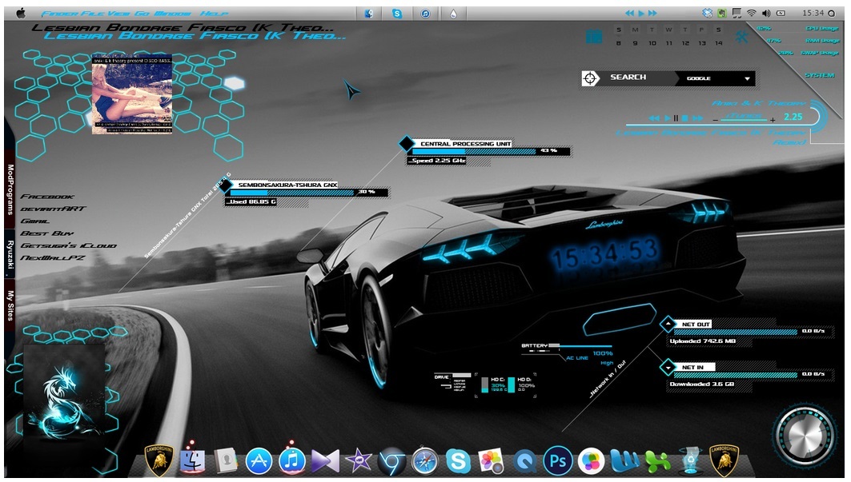Viewport: 851px width, 482px height.
Task: Stop playback in the iTunes widget
Action: (685, 118)
